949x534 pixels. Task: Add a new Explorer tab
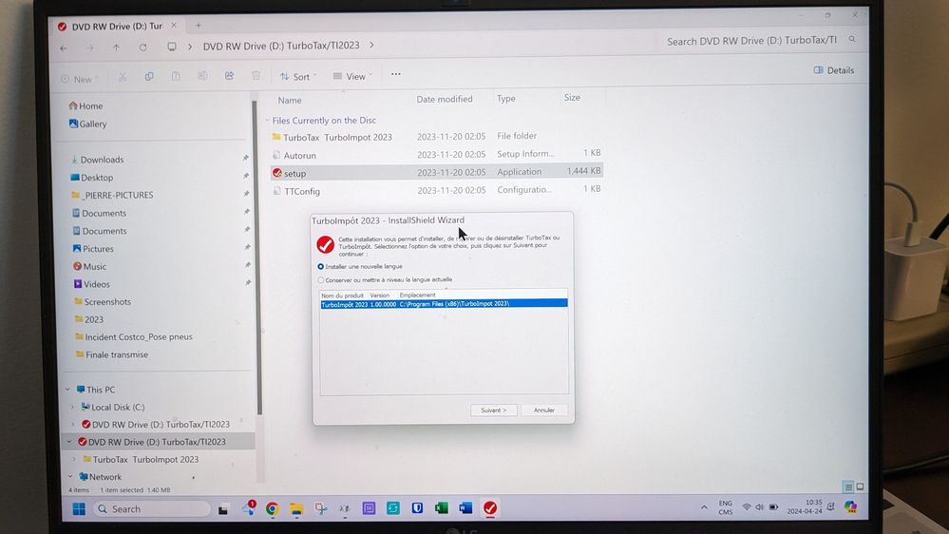click(198, 26)
